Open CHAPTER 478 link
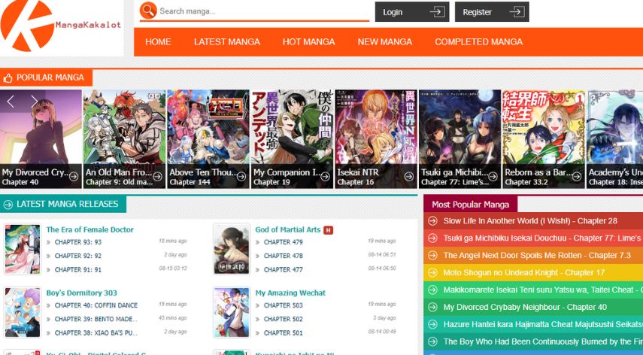 click(283, 256)
